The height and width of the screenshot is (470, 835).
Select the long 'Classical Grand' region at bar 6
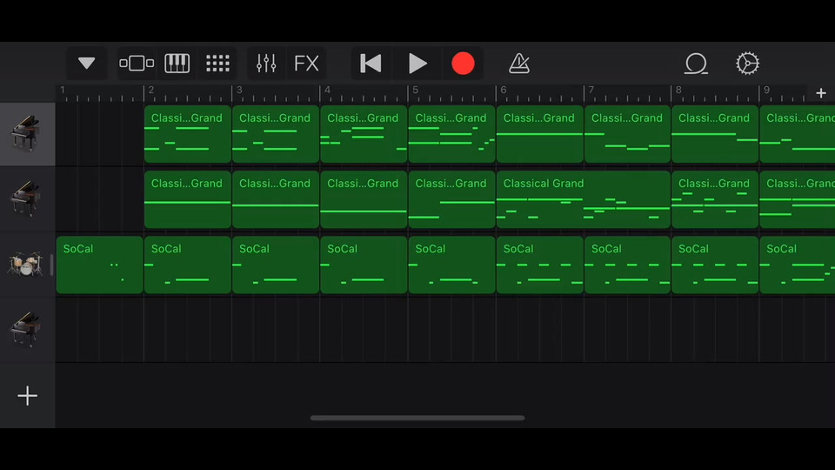583,199
